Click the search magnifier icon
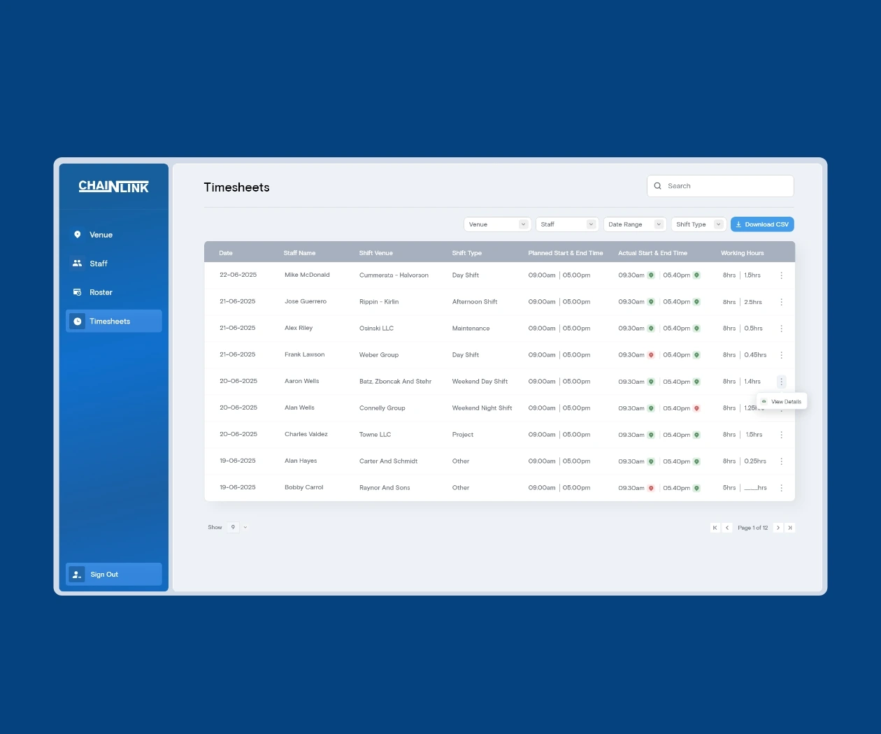The width and height of the screenshot is (881, 734). tap(657, 186)
